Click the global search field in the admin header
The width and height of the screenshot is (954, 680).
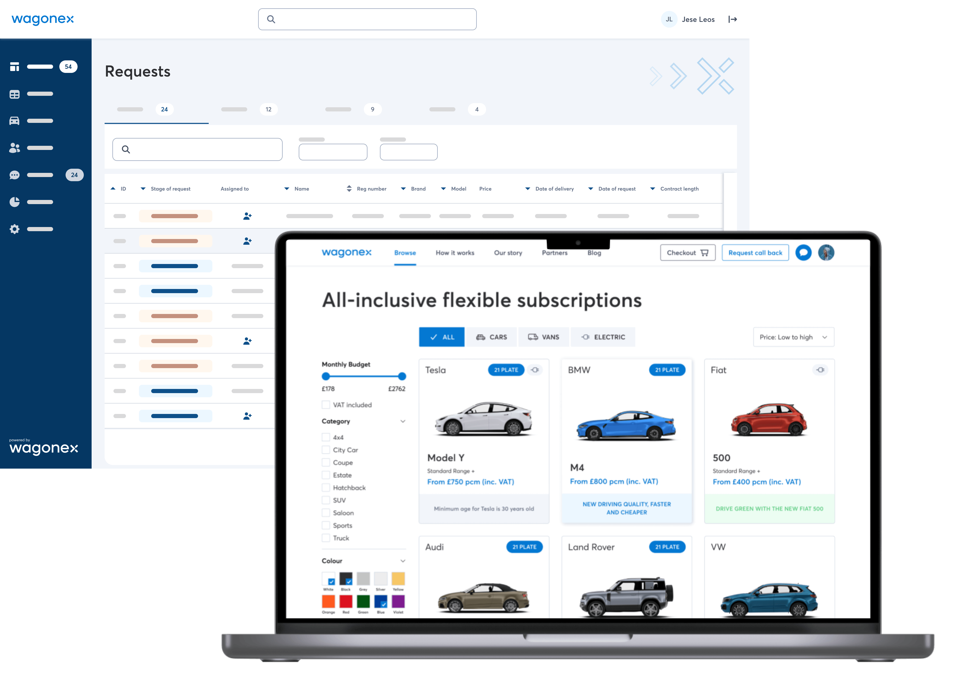pos(367,19)
